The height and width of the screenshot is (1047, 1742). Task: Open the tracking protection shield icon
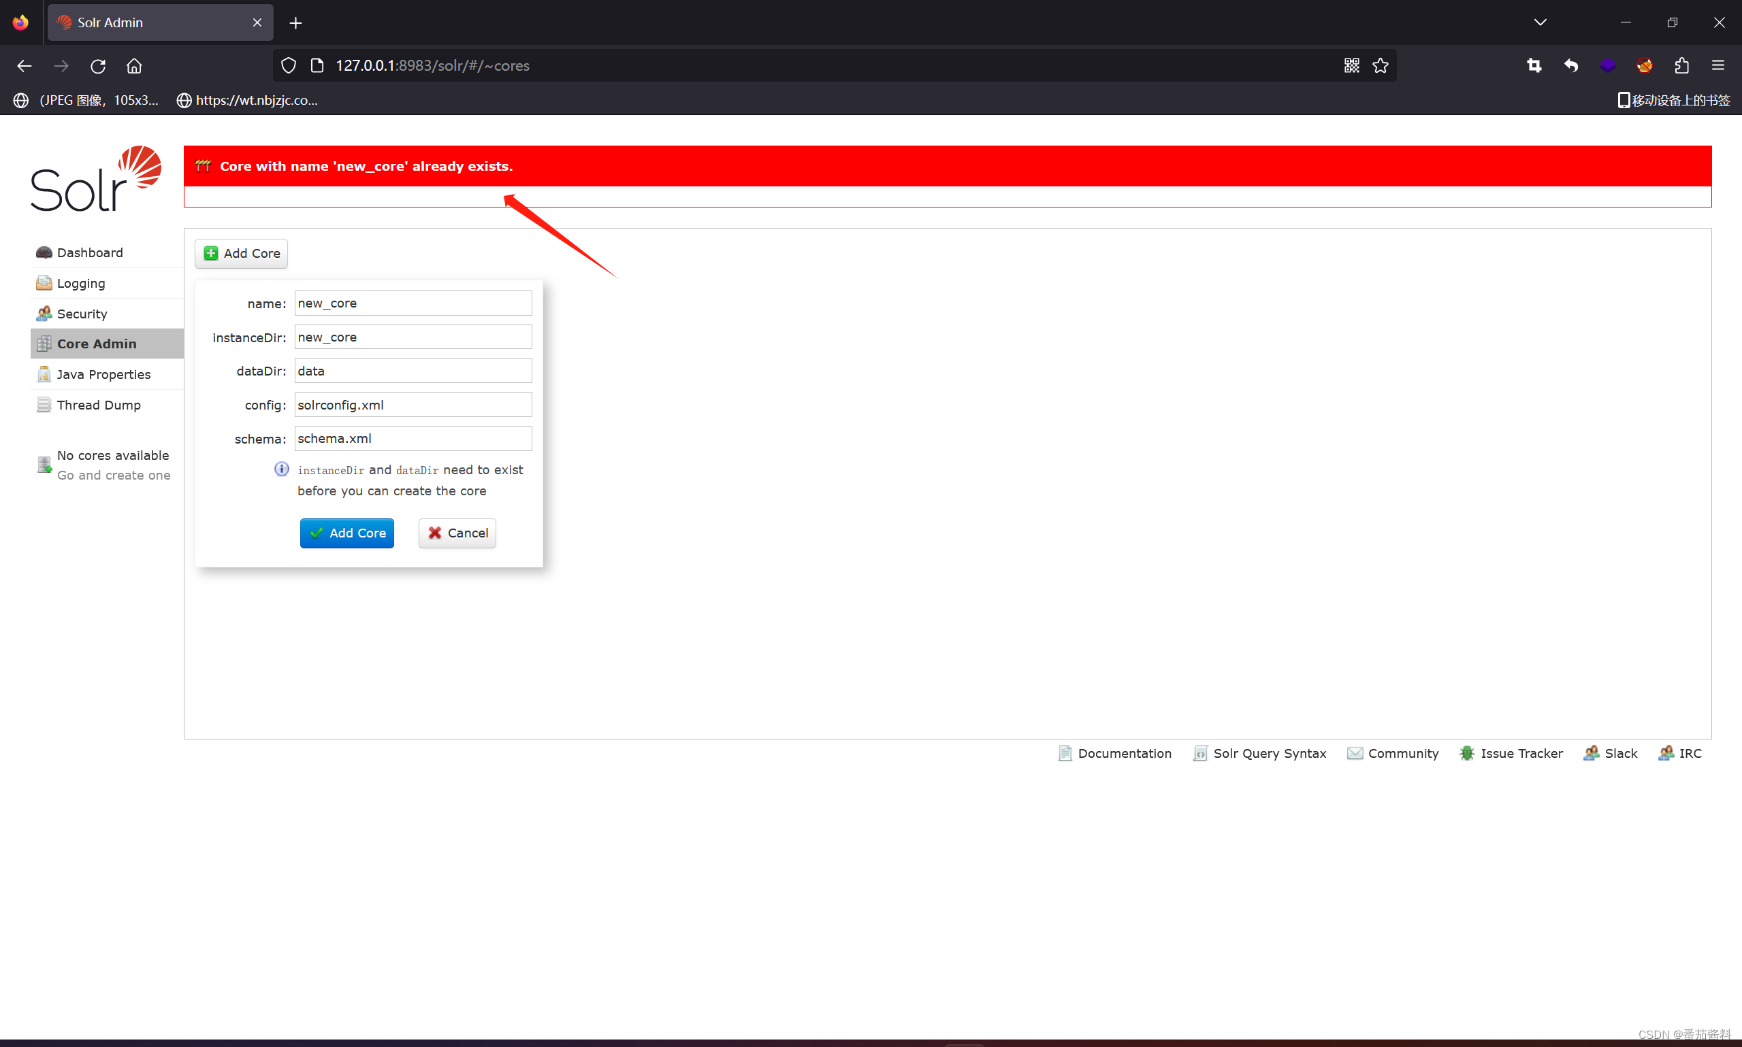[x=288, y=65]
